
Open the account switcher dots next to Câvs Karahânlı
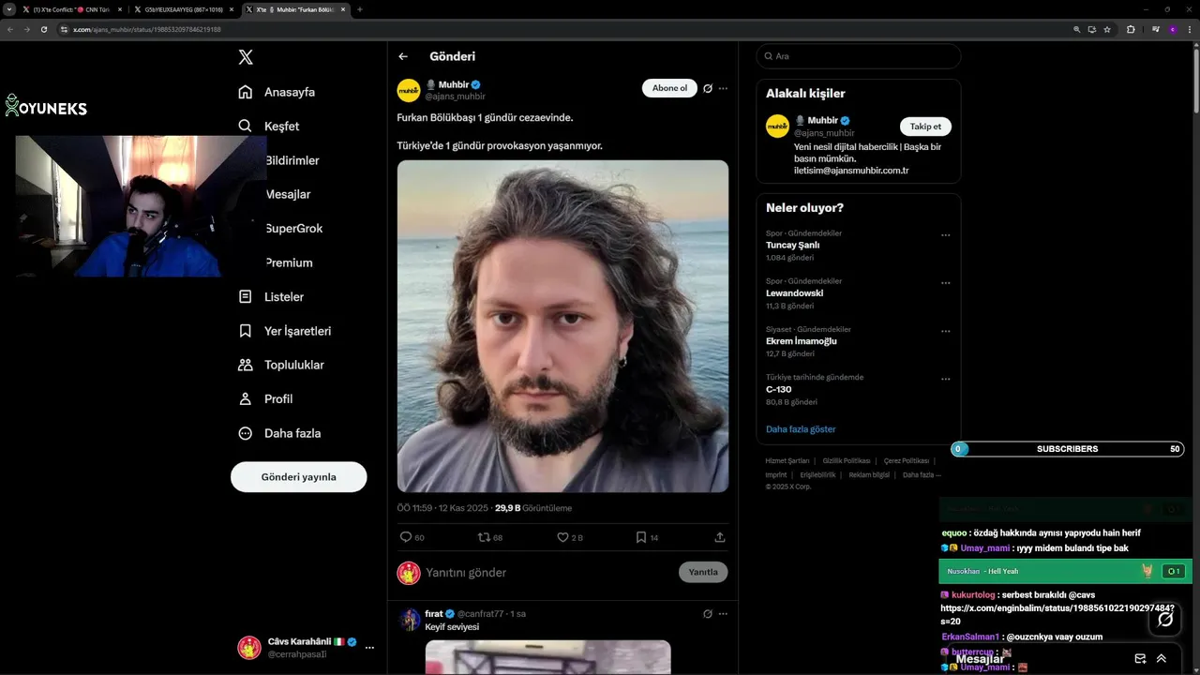pyautogui.click(x=369, y=648)
